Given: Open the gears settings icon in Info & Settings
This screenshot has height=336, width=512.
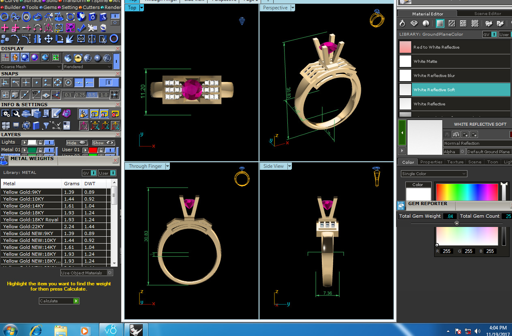Looking at the screenshot, I should [x=6, y=113].
